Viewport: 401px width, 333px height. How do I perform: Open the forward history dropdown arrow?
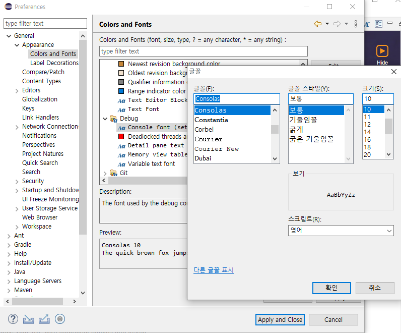(346, 24)
